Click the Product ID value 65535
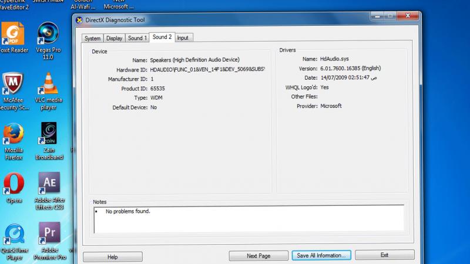 (157, 89)
